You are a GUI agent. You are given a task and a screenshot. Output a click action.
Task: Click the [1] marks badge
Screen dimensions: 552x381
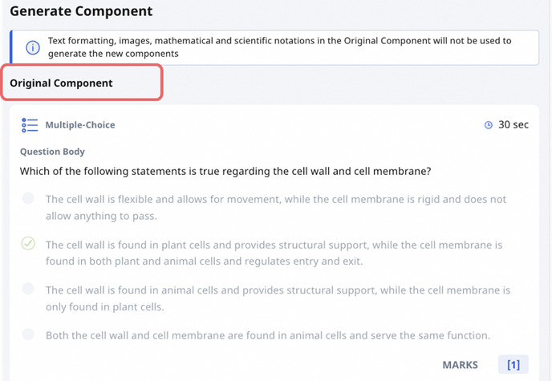(x=513, y=365)
